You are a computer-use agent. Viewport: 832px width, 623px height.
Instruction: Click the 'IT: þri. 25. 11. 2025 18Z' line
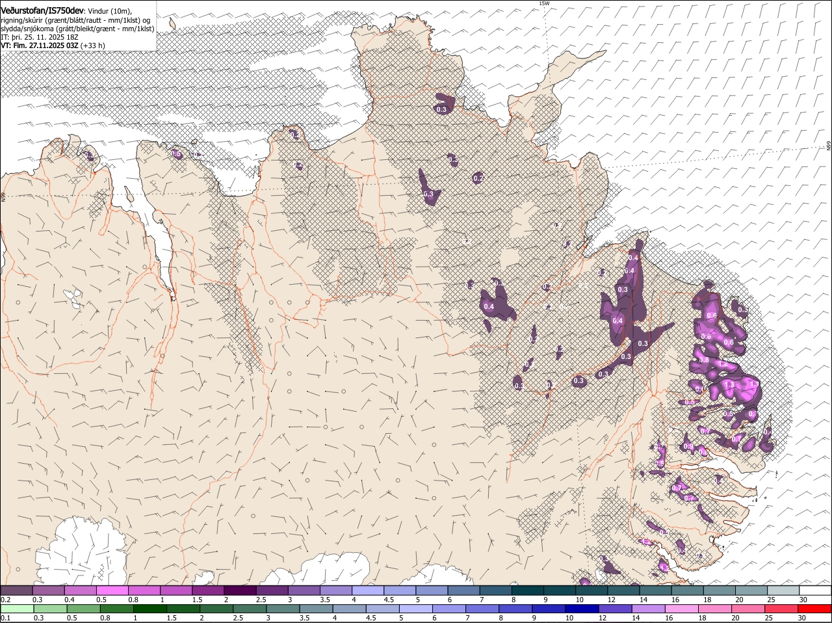(x=40, y=37)
